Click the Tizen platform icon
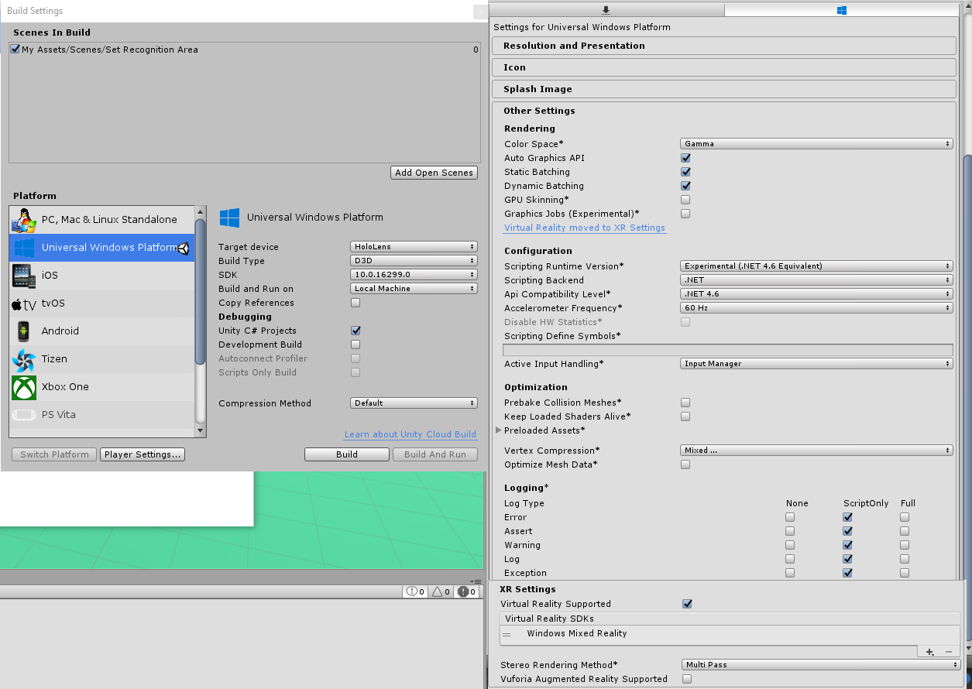The height and width of the screenshot is (689, 972). 23,358
